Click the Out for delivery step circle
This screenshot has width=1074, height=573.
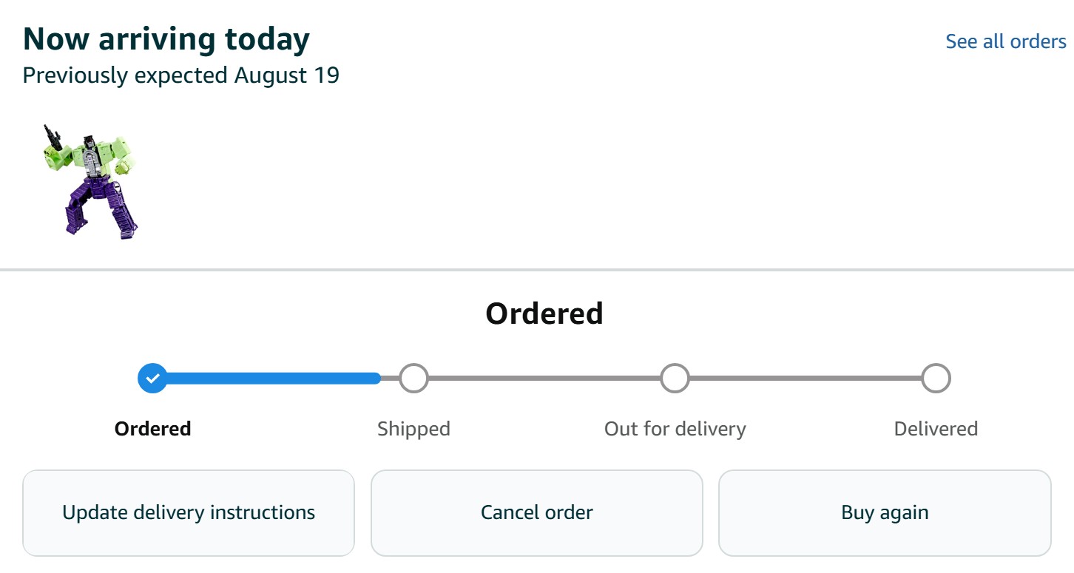pyautogui.click(x=675, y=379)
